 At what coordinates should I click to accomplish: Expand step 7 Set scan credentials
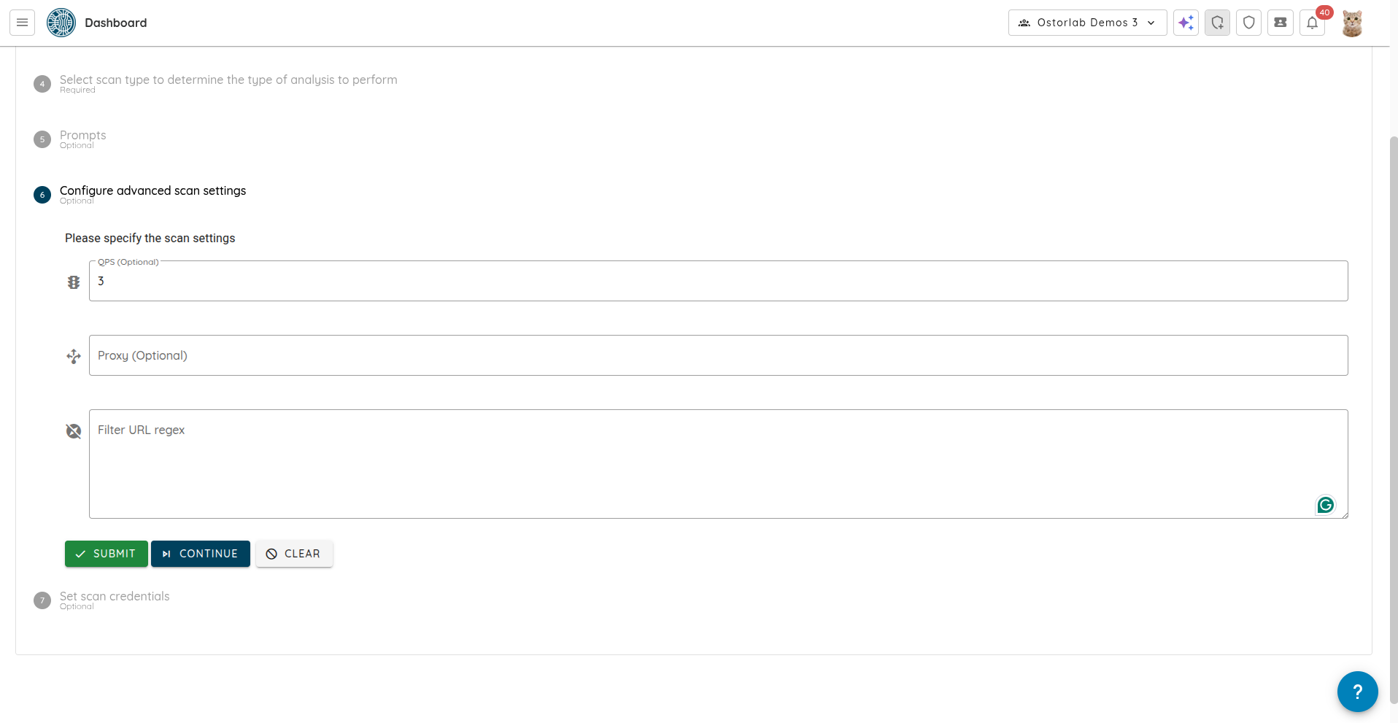click(x=115, y=597)
